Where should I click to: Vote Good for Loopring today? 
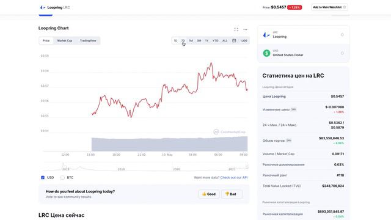(x=209, y=194)
